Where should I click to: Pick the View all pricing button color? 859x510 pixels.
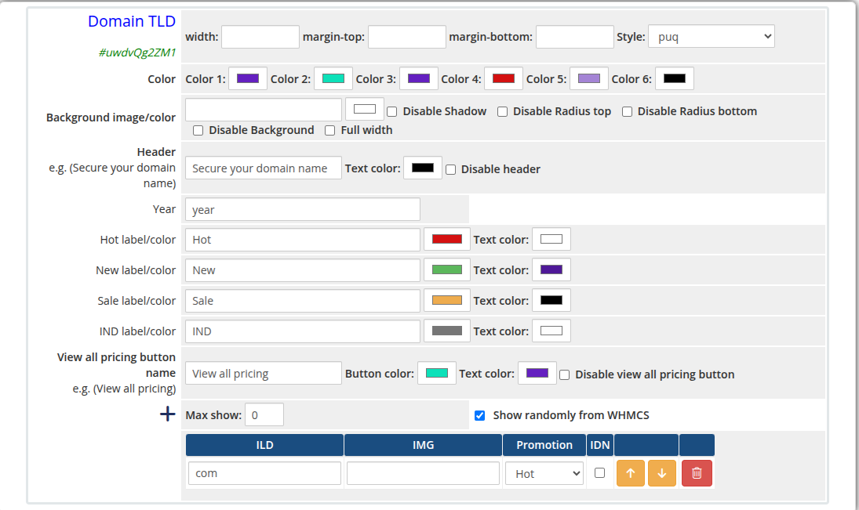pos(436,373)
